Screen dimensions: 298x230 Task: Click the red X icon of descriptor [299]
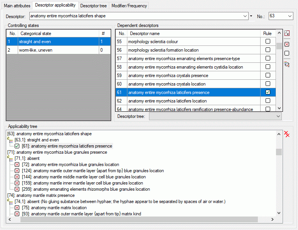coord(17,189)
